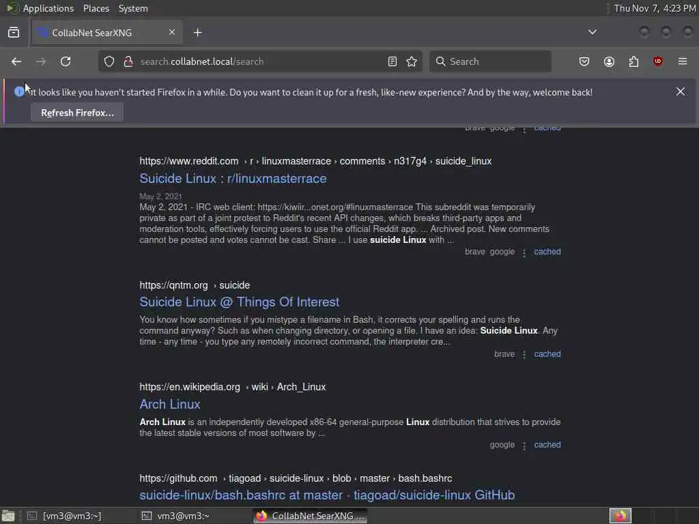The image size is (699, 524).
Task: Click the show desktop icon in the taskbar
Action: click(x=8, y=516)
